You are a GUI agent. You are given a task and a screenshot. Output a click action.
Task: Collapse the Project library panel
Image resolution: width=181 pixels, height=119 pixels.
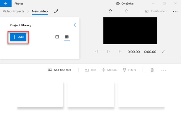pos(74,25)
